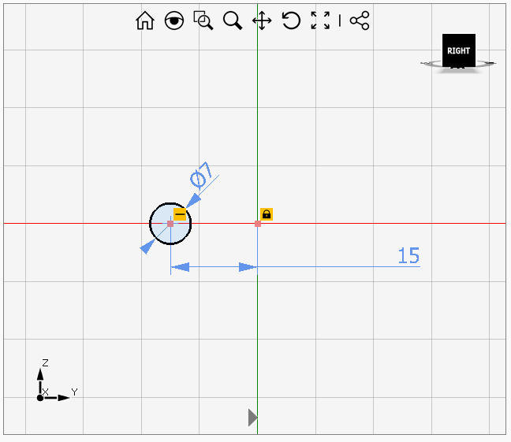
Task: Select the zoom window tool
Action: pyautogui.click(x=203, y=21)
